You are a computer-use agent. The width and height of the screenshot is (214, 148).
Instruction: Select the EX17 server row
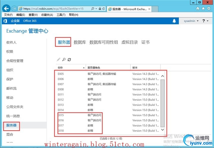click(x=108, y=126)
